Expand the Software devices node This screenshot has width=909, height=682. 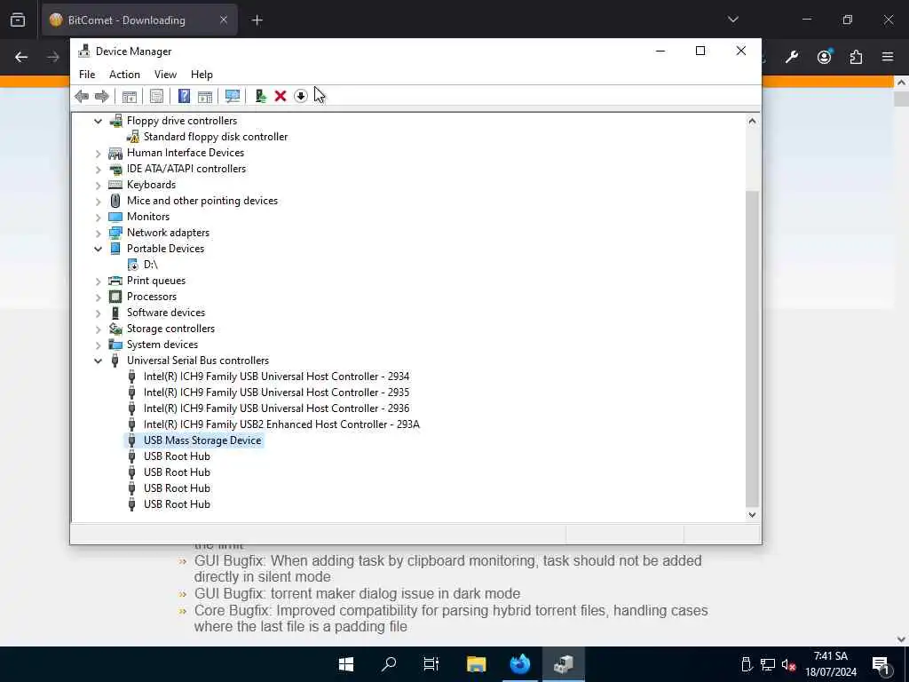pyautogui.click(x=98, y=313)
